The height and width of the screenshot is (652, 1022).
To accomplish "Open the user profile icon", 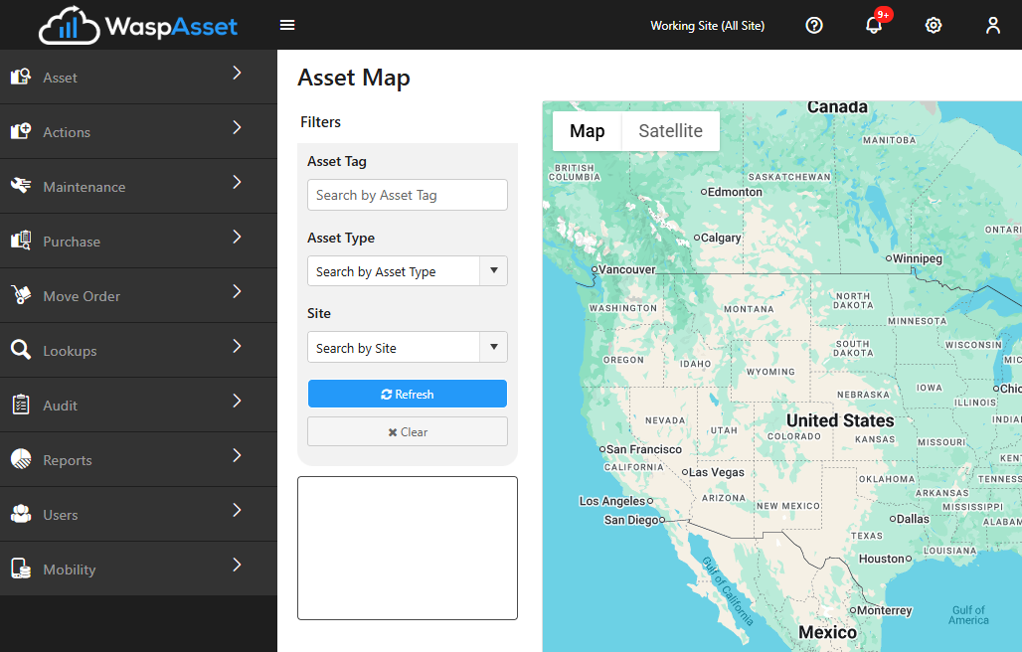I will coord(992,26).
